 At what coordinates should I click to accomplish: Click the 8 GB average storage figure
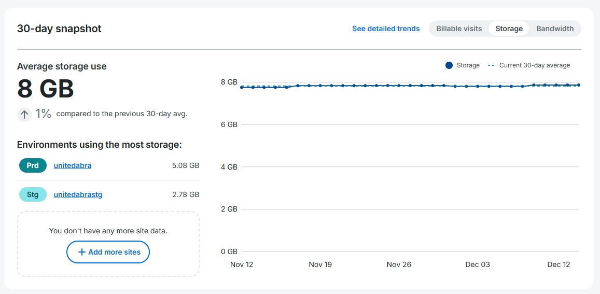click(x=46, y=89)
